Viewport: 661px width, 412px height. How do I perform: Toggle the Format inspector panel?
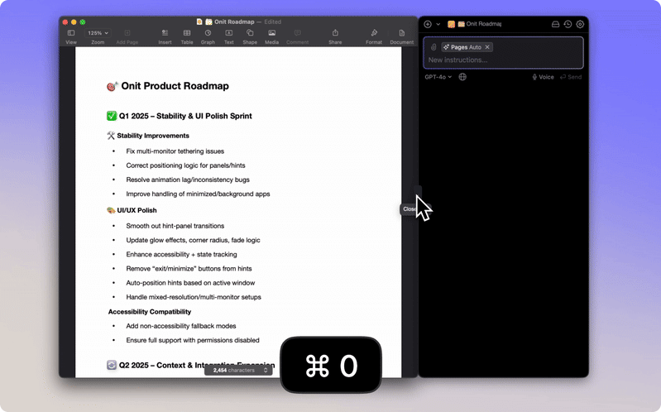pos(374,33)
